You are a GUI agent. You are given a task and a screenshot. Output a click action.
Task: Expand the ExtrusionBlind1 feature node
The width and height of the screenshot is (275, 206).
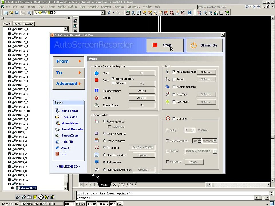point(13,188)
